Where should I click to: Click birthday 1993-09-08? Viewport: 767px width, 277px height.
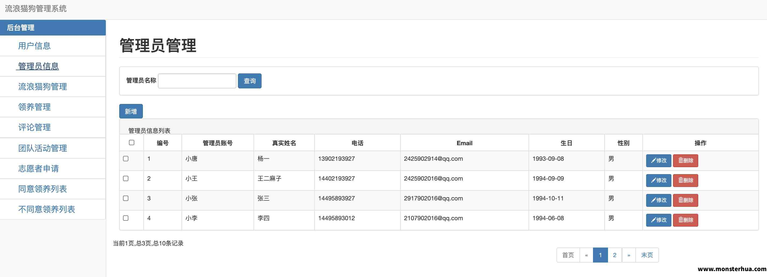(548, 159)
